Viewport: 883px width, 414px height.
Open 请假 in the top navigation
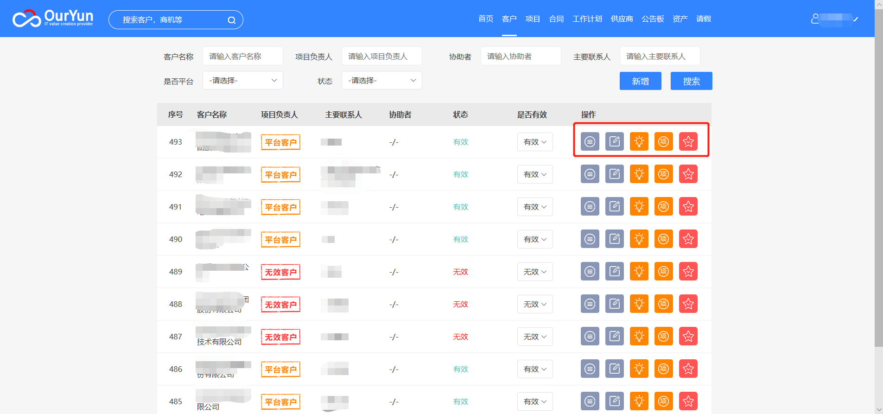[x=704, y=19]
